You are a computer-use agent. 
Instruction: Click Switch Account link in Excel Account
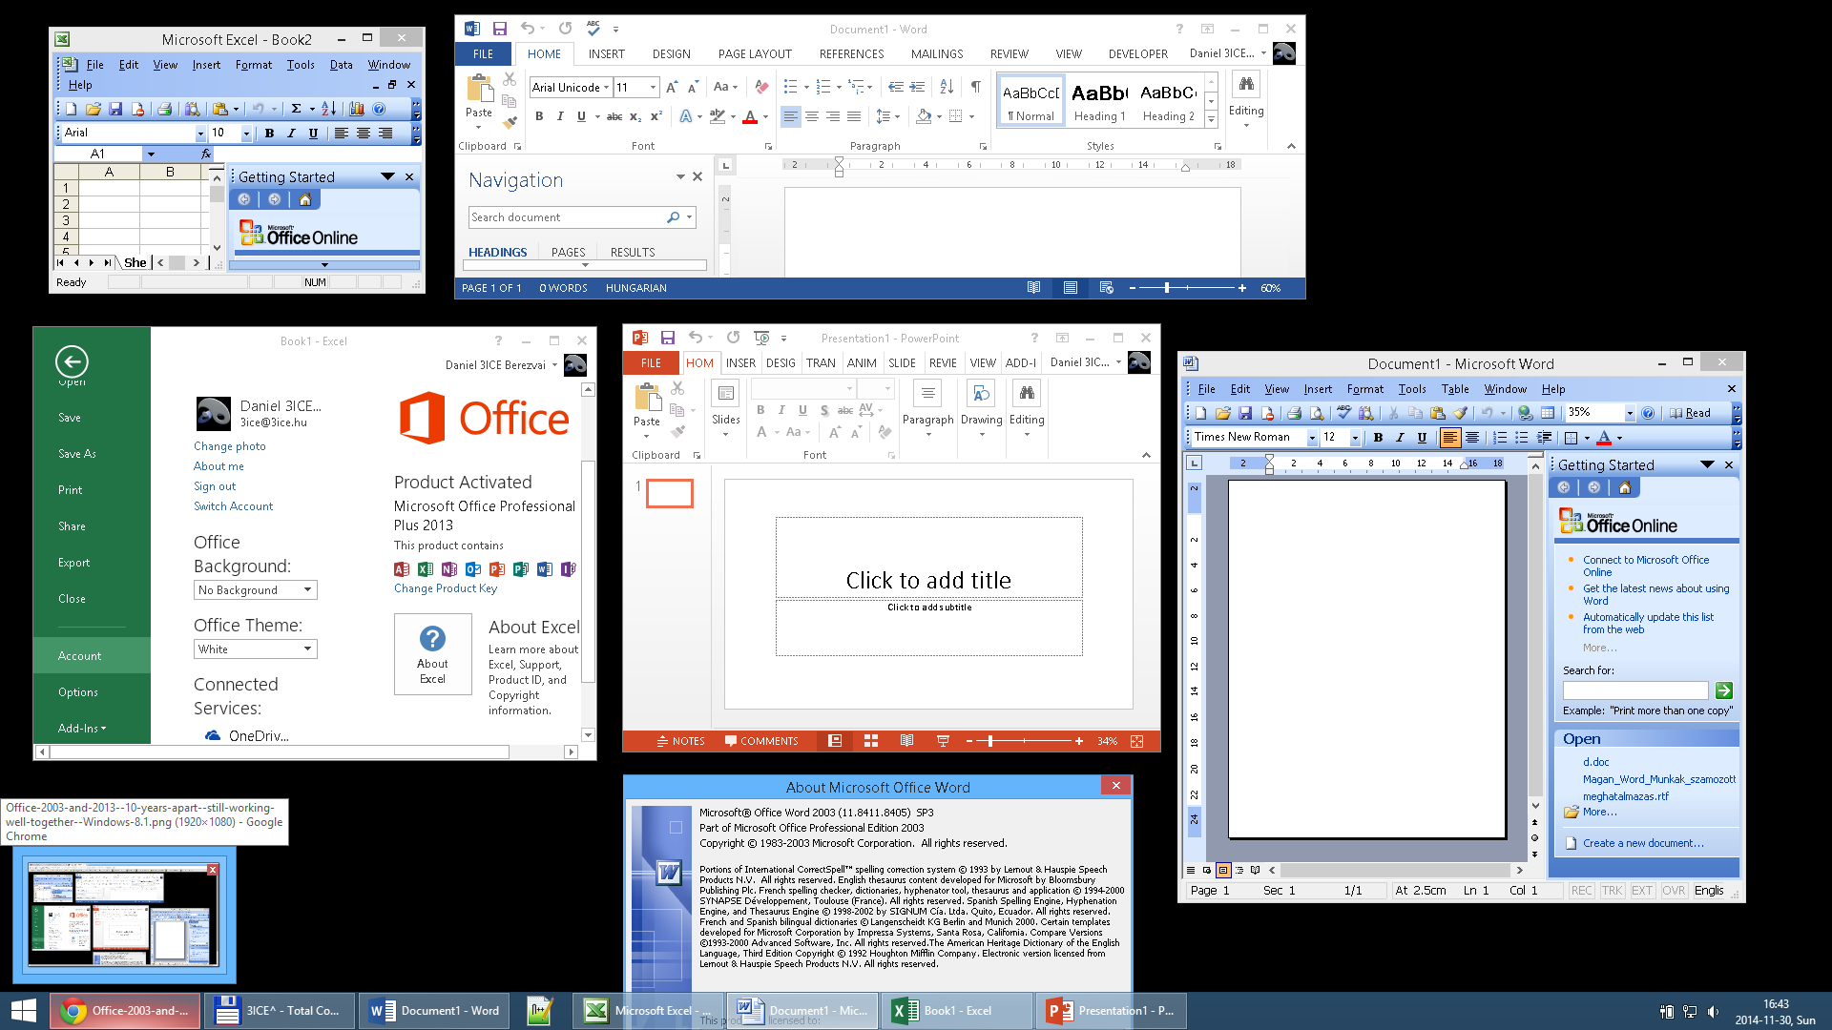pos(233,506)
